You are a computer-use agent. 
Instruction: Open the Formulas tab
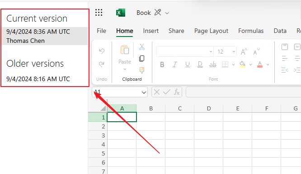point(251,31)
